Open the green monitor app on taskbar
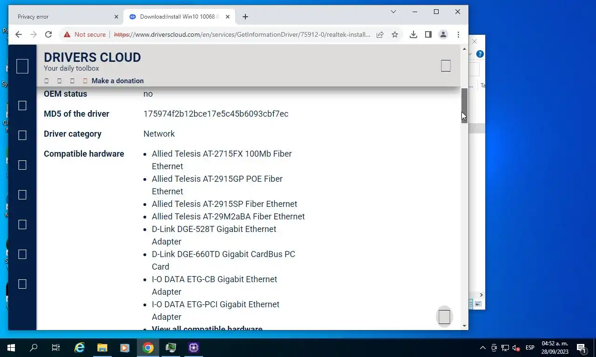This screenshot has height=357, width=596. click(x=171, y=348)
